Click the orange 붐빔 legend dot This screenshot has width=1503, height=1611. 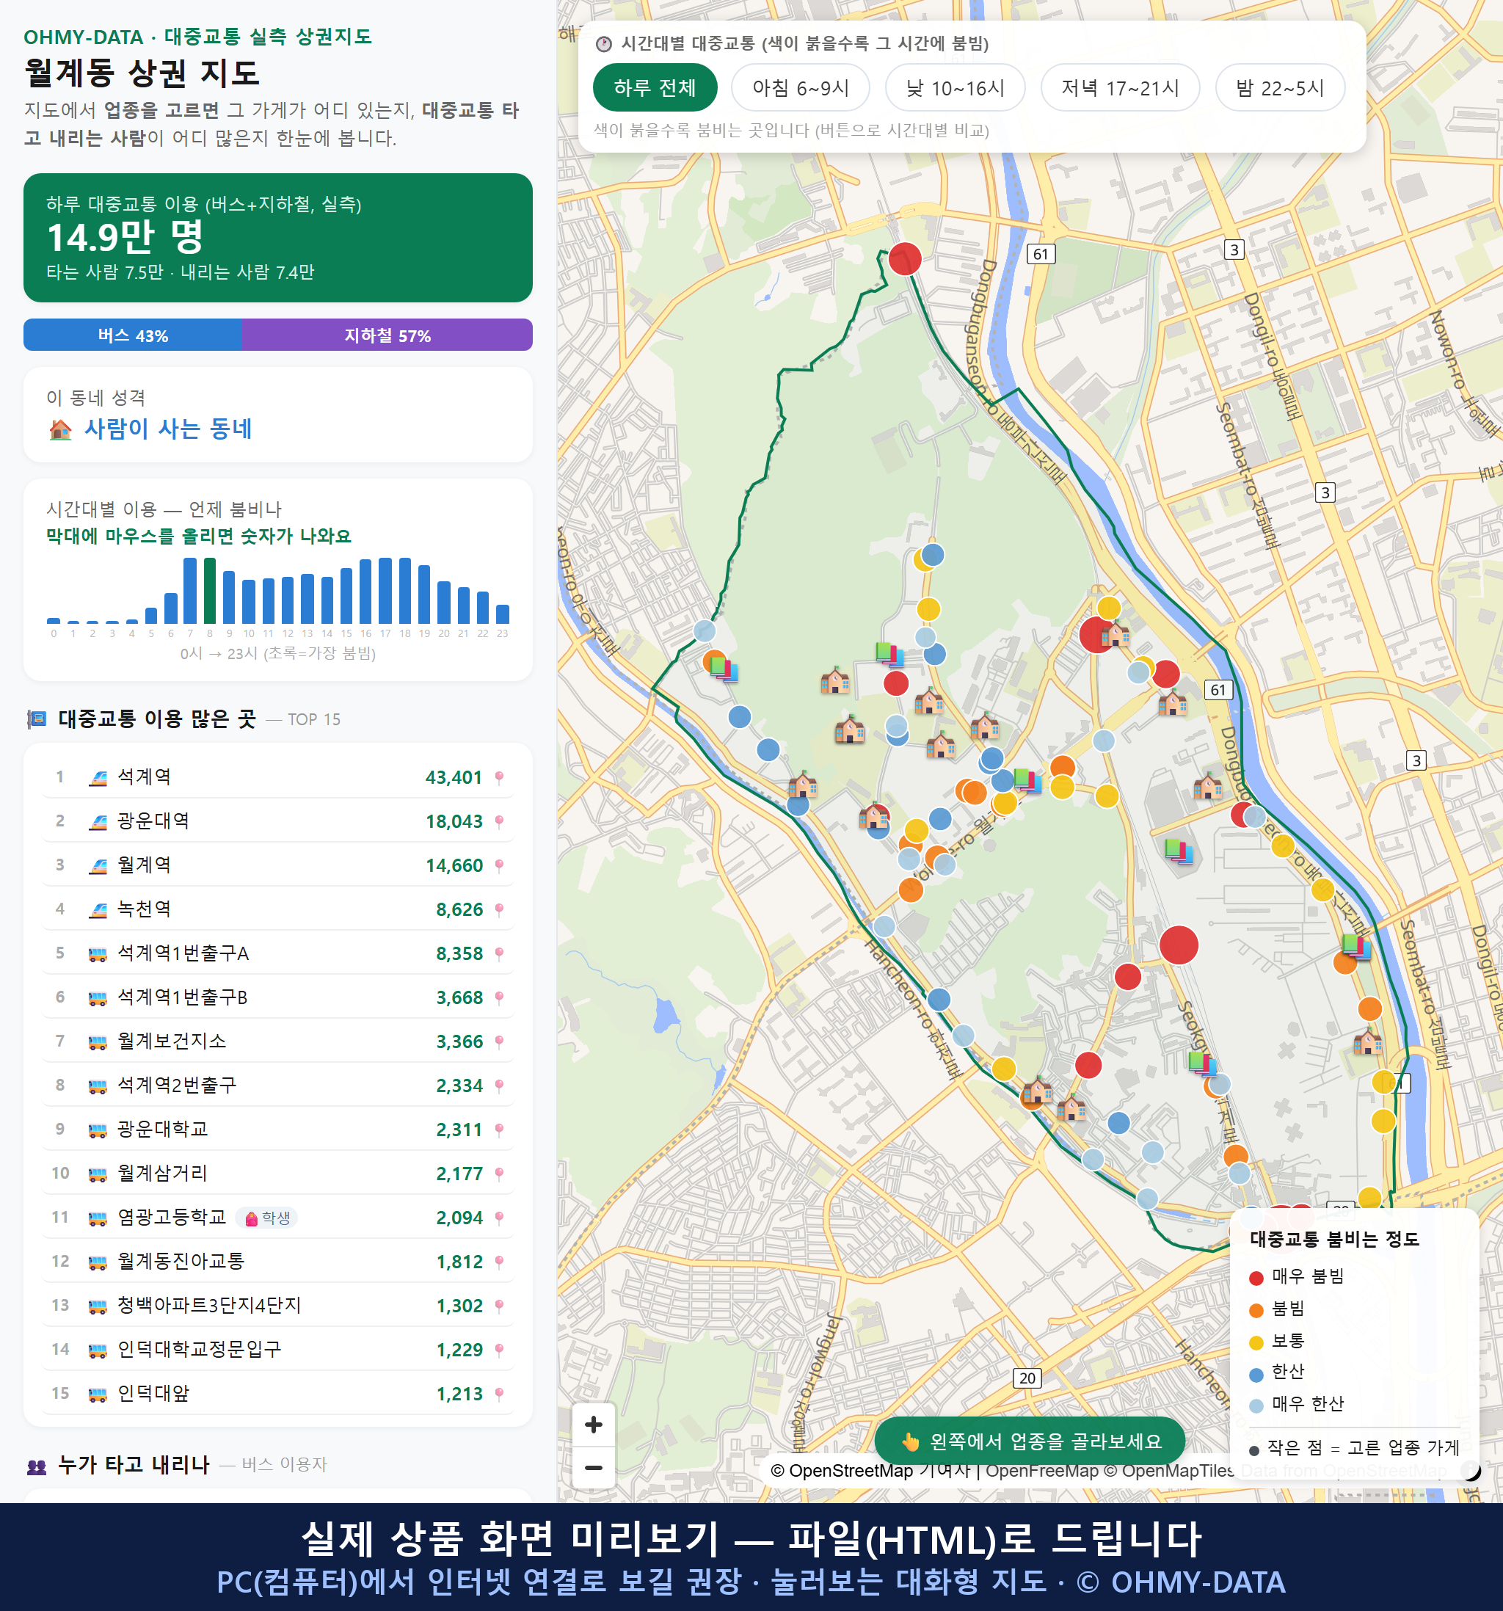[x=1256, y=1310]
